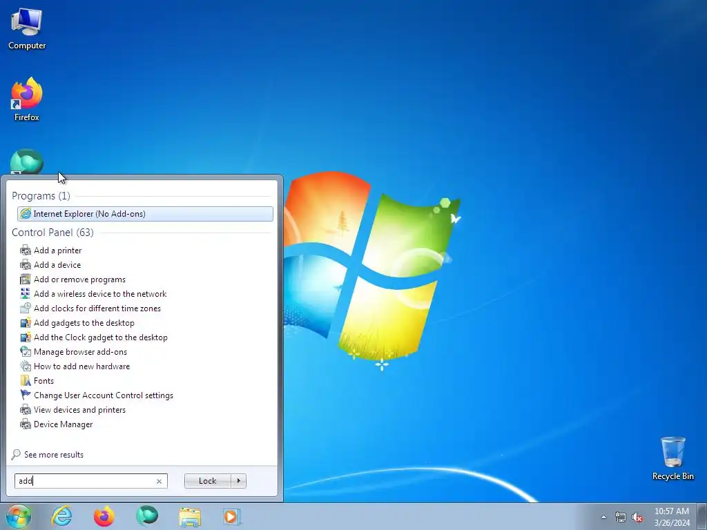The width and height of the screenshot is (707, 530).
Task: Open 'Change User Account Control settings'
Action: (x=104, y=395)
